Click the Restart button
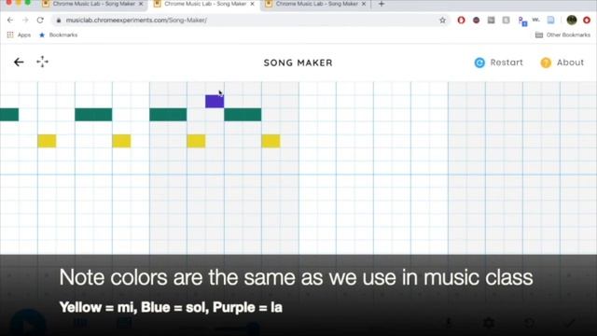This screenshot has height=336, width=597. tap(499, 63)
